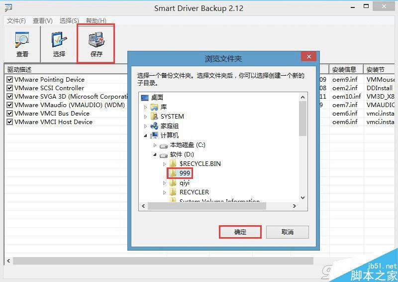398x282 pixels.
Task: Click the 安装节 column header
Action: click(x=379, y=69)
